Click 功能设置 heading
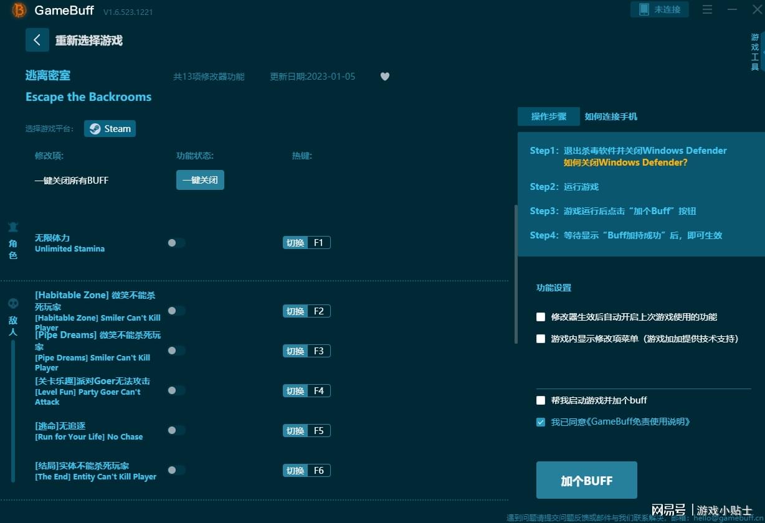The width and height of the screenshot is (765, 523). click(x=554, y=288)
